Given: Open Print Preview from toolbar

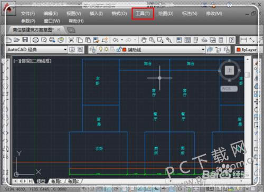Looking at the screenshot, I should click(44, 40).
